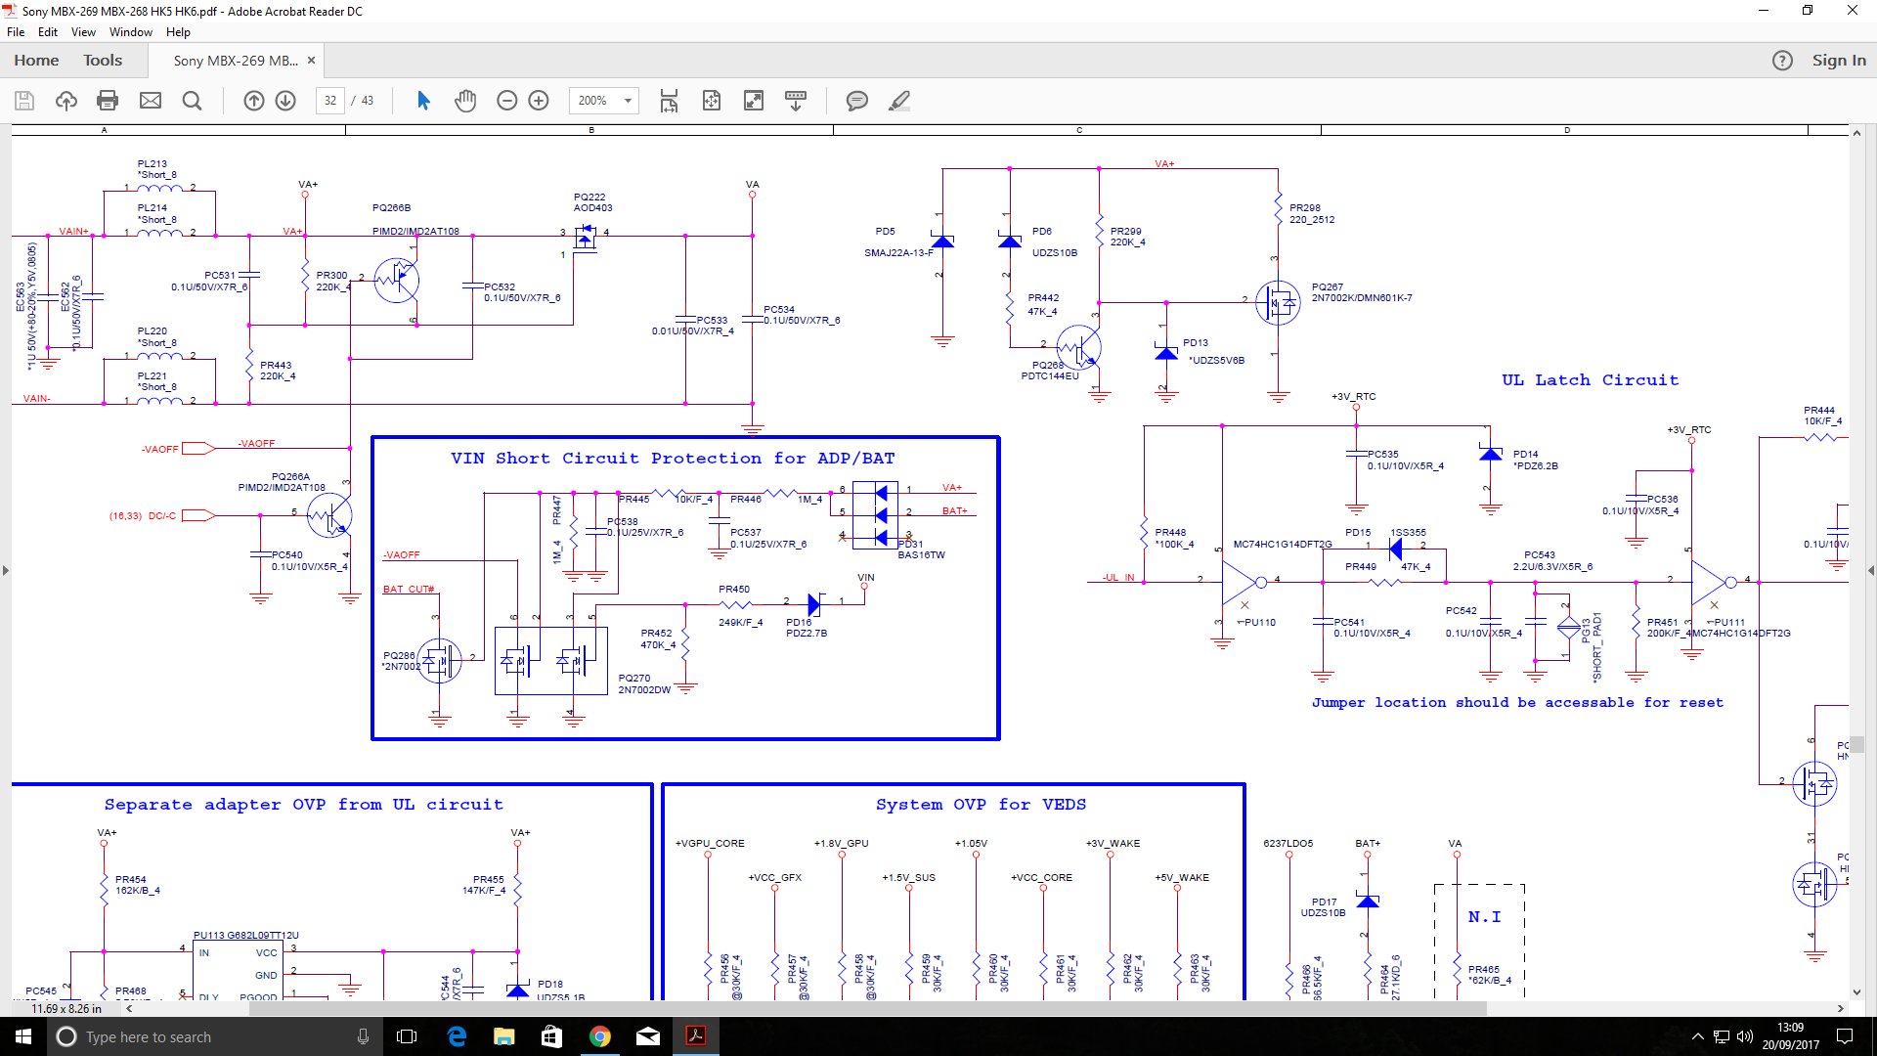Go to next page arrow
1877x1056 pixels.
(x=285, y=101)
